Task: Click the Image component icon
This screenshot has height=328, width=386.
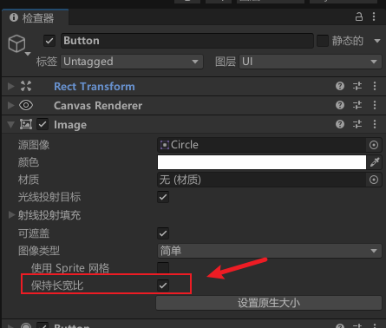Action: (x=26, y=124)
